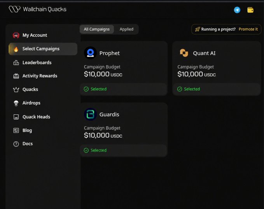Open the yellow wallet icon
Image resolution: width=264 pixels, height=209 pixels.
[x=250, y=10]
